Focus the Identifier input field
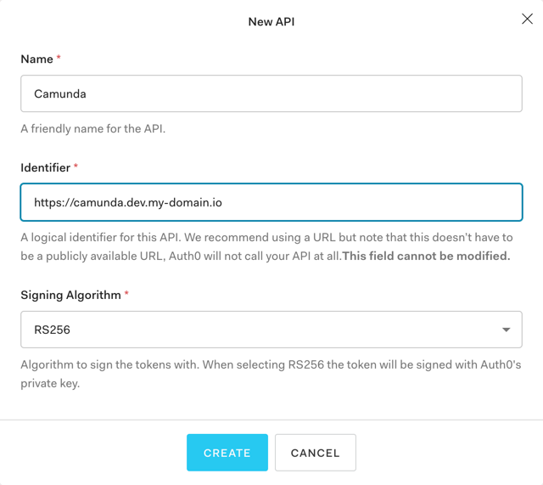The height and width of the screenshot is (485, 543). point(271,202)
